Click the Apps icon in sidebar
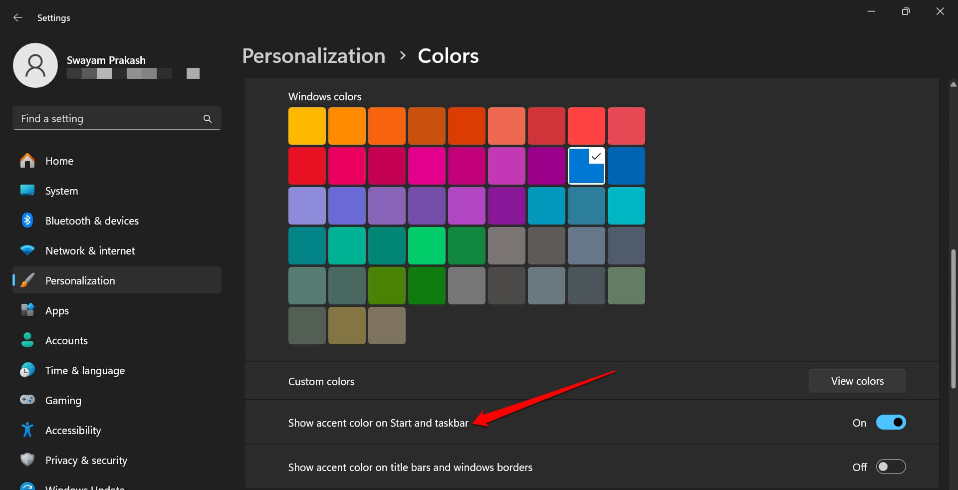The image size is (958, 490). coord(27,310)
